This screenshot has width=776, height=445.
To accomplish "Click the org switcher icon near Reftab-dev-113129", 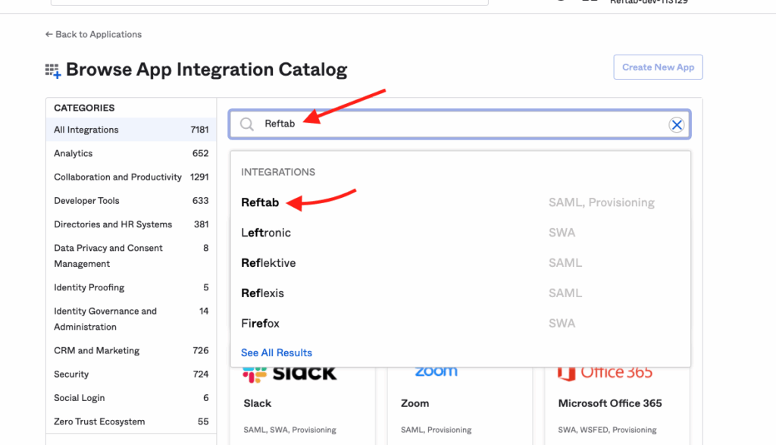I will point(592,2).
